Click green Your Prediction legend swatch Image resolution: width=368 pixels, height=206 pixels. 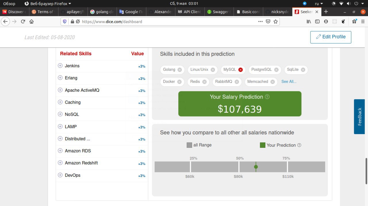click(262, 145)
